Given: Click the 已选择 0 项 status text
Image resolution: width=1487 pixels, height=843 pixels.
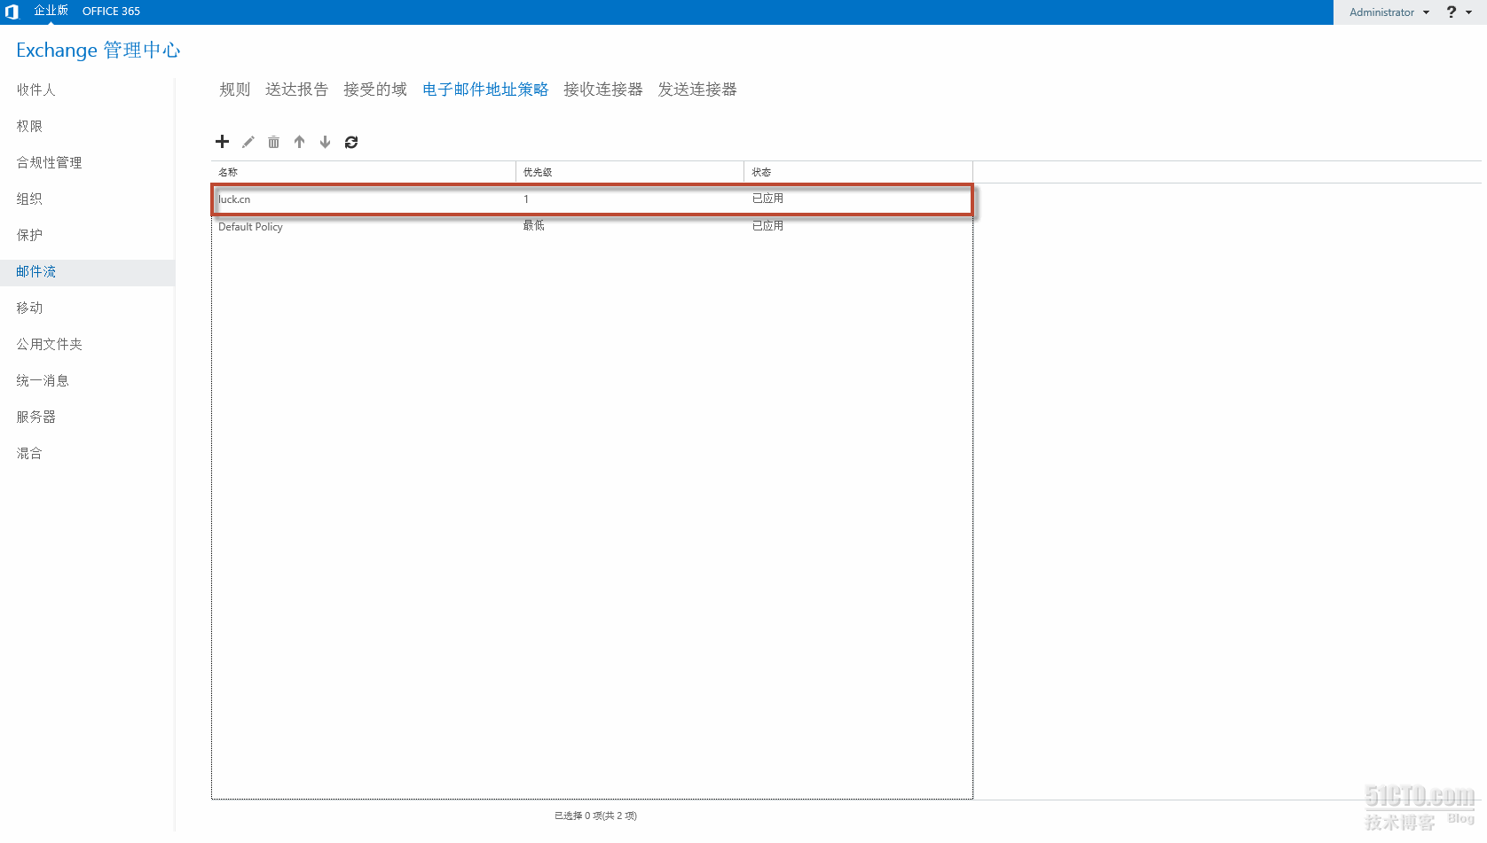Looking at the screenshot, I should 595,816.
